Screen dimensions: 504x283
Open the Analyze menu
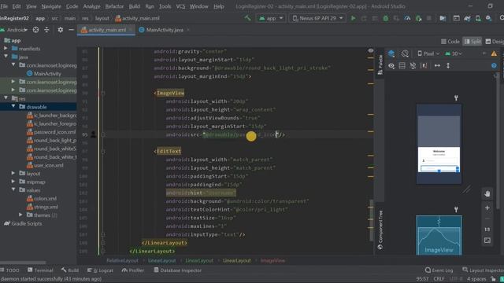(x=91, y=6)
